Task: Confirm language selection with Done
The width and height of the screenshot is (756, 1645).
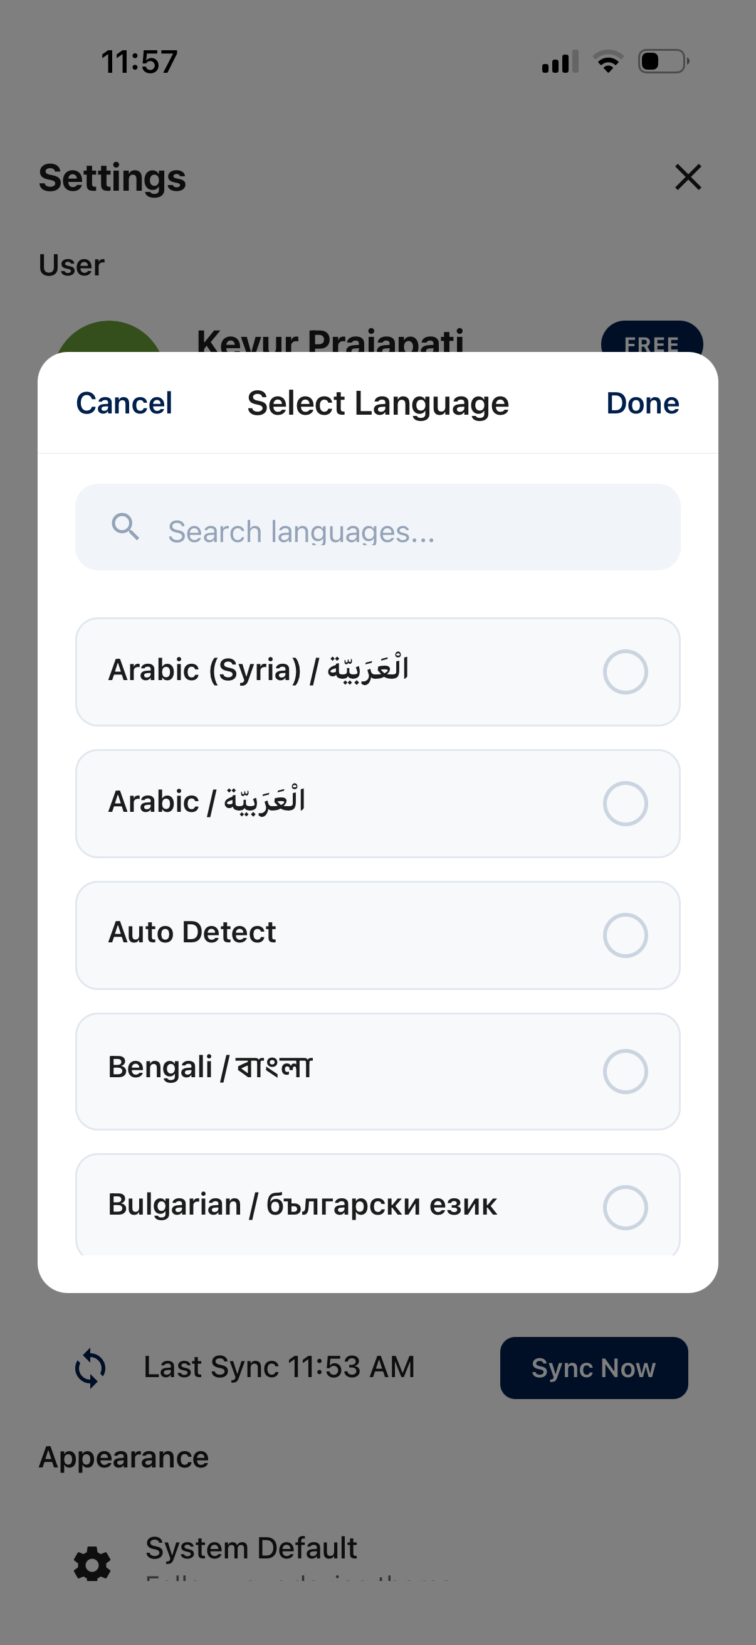Action: pos(642,403)
